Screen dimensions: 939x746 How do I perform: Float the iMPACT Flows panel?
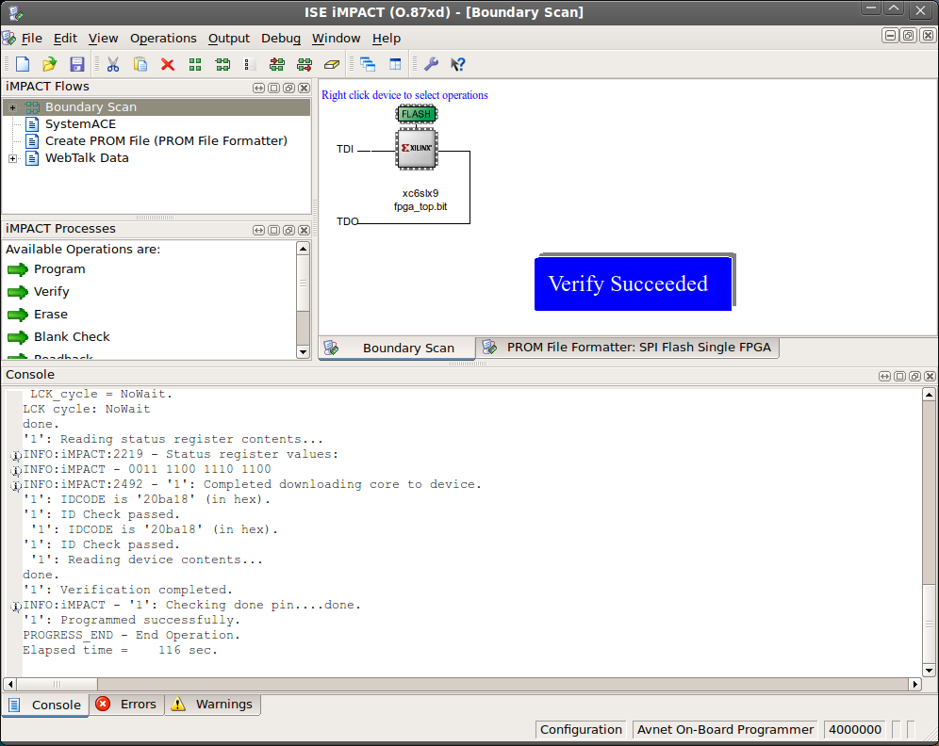click(288, 88)
